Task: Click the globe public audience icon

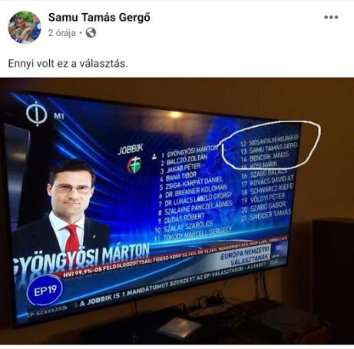Action: click(91, 33)
